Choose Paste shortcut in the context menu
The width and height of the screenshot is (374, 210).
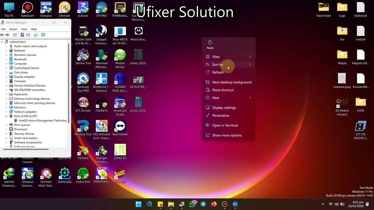(x=228, y=90)
